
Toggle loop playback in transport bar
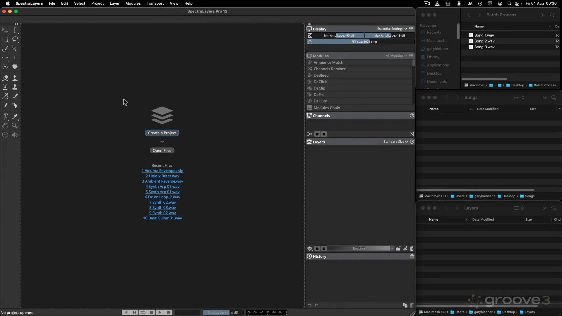[x=143, y=312]
